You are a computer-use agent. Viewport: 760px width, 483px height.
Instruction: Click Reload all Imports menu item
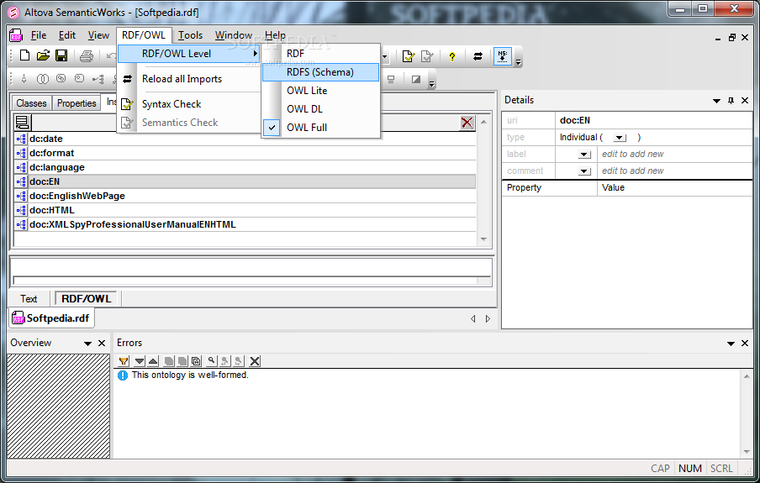coord(189,79)
